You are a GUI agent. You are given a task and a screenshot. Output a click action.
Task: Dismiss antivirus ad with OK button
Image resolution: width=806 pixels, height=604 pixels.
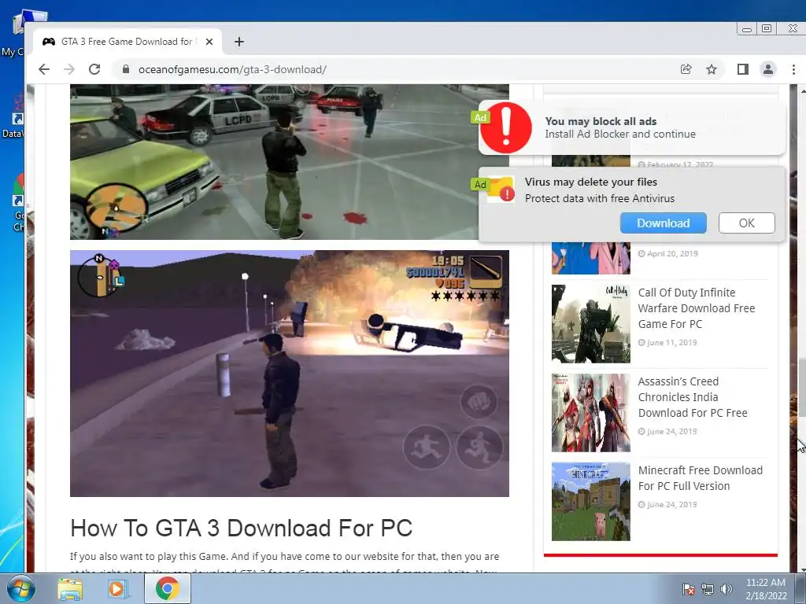click(x=746, y=223)
